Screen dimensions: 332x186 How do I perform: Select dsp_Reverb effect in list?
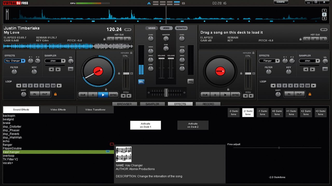pos(11,134)
